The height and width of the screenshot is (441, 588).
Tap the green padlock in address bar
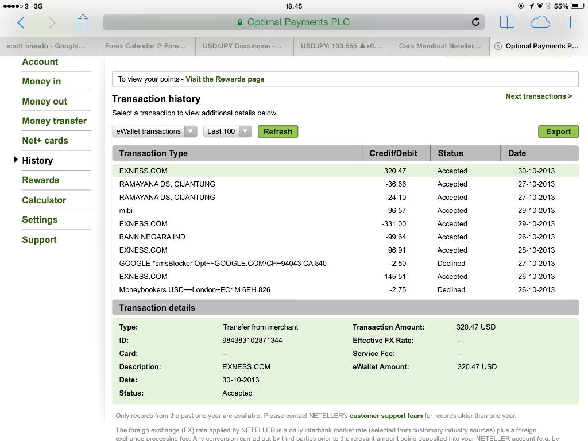(x=240, y=22)
